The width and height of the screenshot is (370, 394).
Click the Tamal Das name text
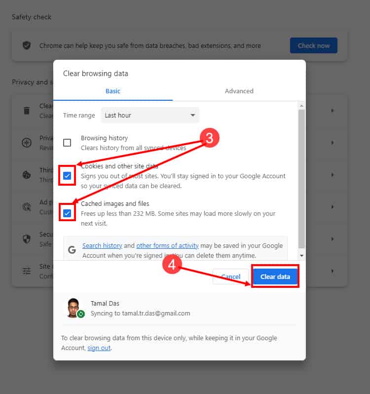tap(105, 304)
